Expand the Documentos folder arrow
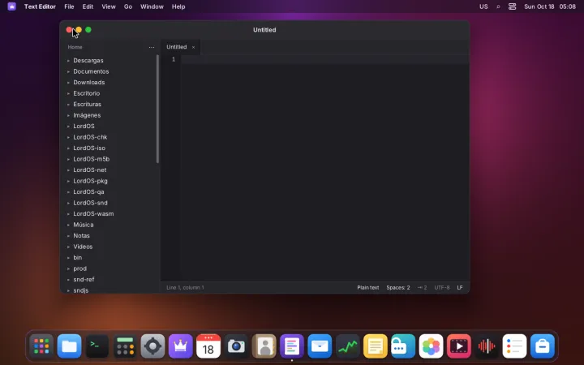Screen dimensions: 584x365 point(68,71)
